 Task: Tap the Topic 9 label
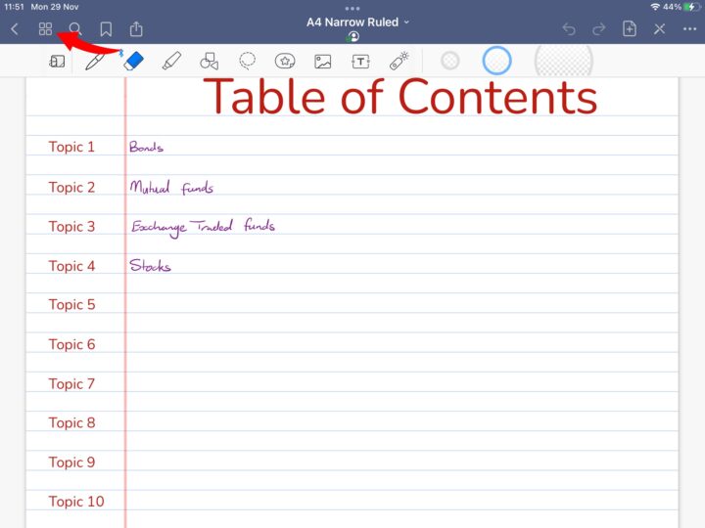pyautogui.click(x=71, y=462)
